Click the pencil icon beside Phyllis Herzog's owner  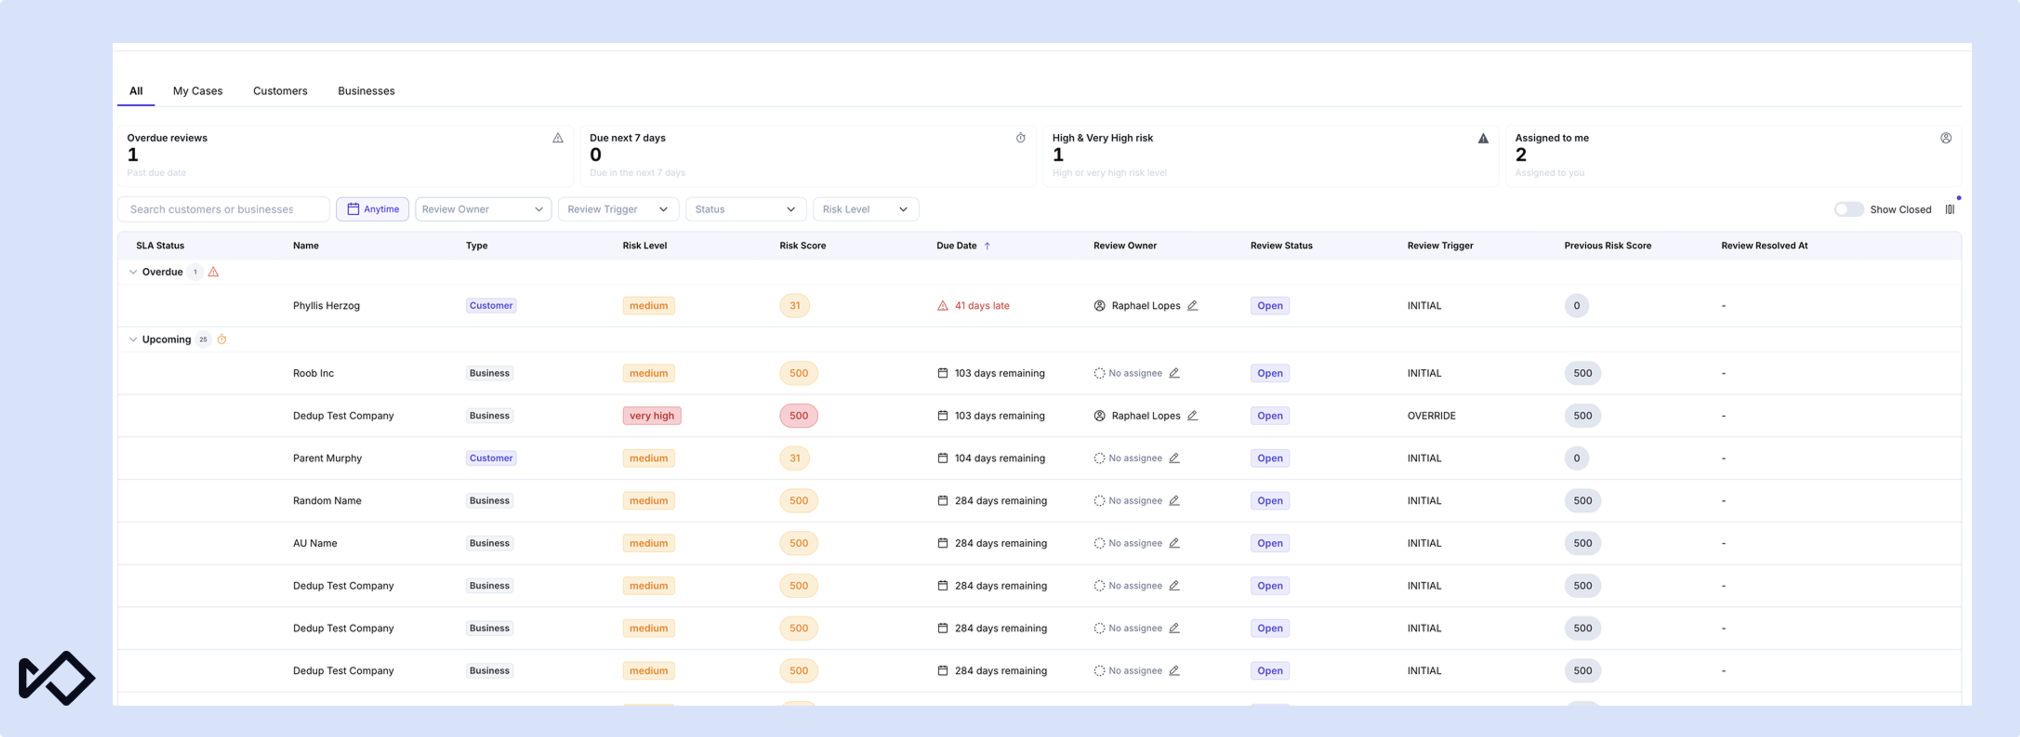pos(1192,306)
